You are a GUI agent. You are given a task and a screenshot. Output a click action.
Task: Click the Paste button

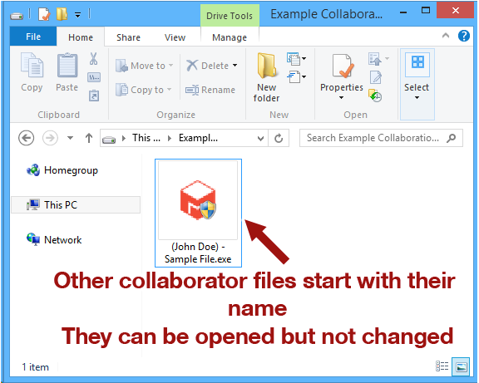point(67,72)
